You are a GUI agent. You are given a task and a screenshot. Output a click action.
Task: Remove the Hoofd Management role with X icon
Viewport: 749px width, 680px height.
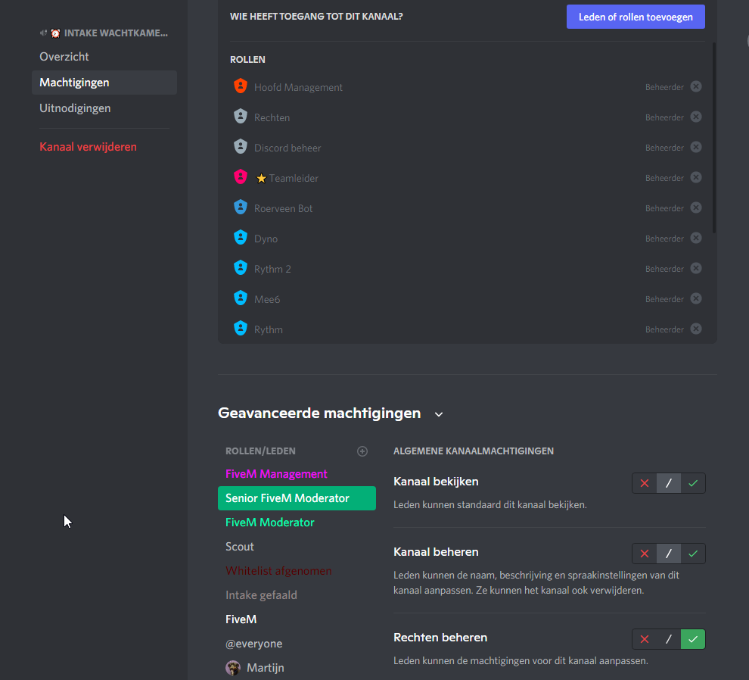[696, 86]
